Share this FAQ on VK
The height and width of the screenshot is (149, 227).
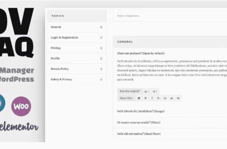(x=178, y=98)
